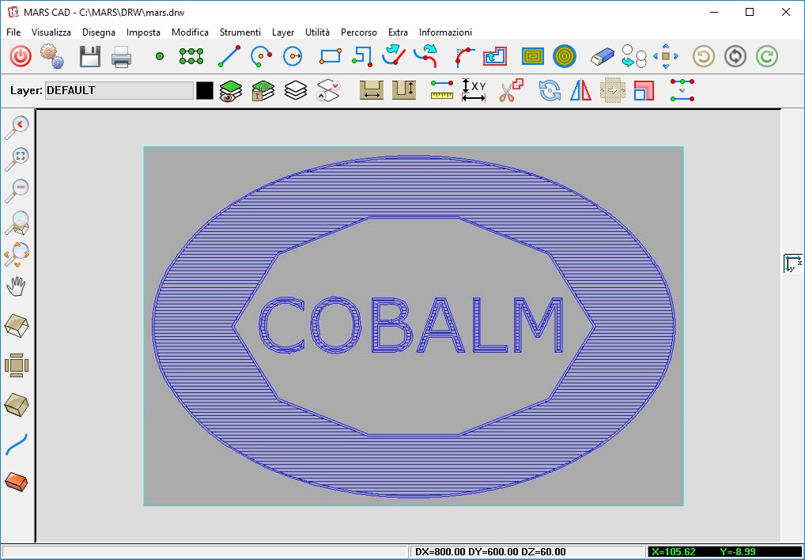
Task: Click the red-blue scale squares tool
Action: [644, 91]
